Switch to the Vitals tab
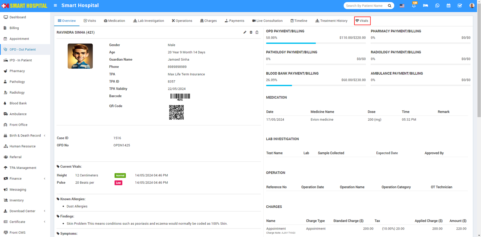This screenshot has height=237, width=481. [x=362, y=21]
